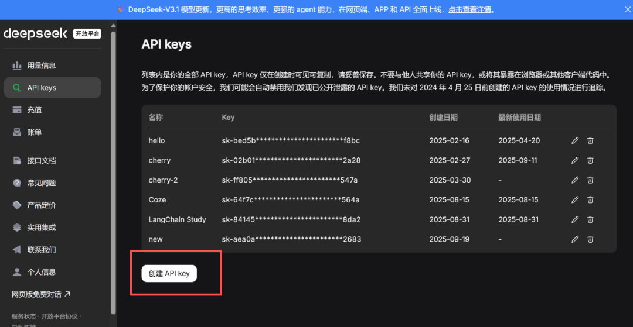This screenshot has width=633, height=327.
Task: Click the 最新使用日期 column header
Action: pyautogui.click(x=519, y=117)
